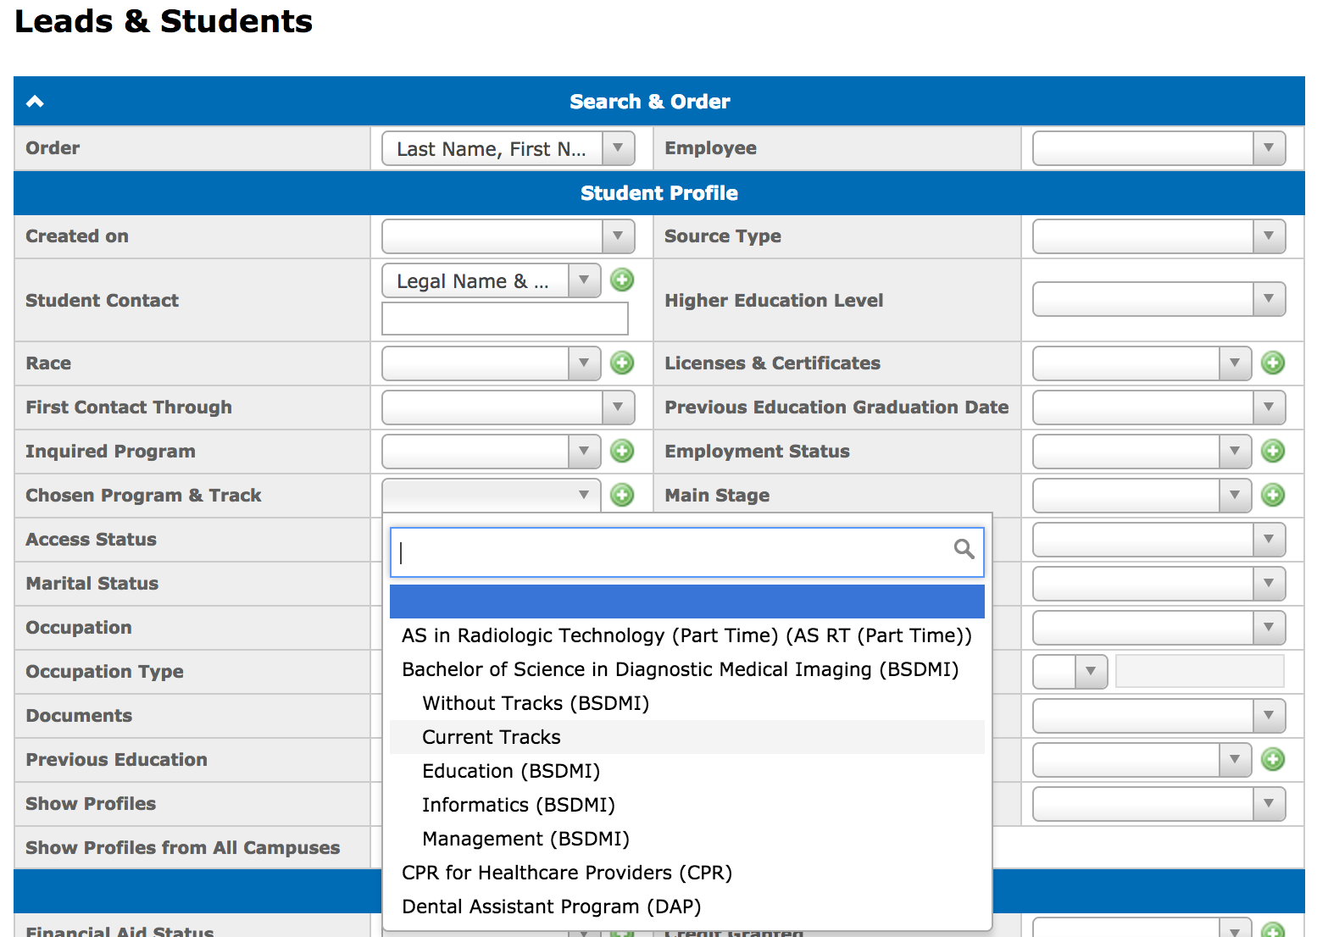The image size is (1317, 937).
Task: Click the magnifier icon in dropdown search
Action: 964,549
